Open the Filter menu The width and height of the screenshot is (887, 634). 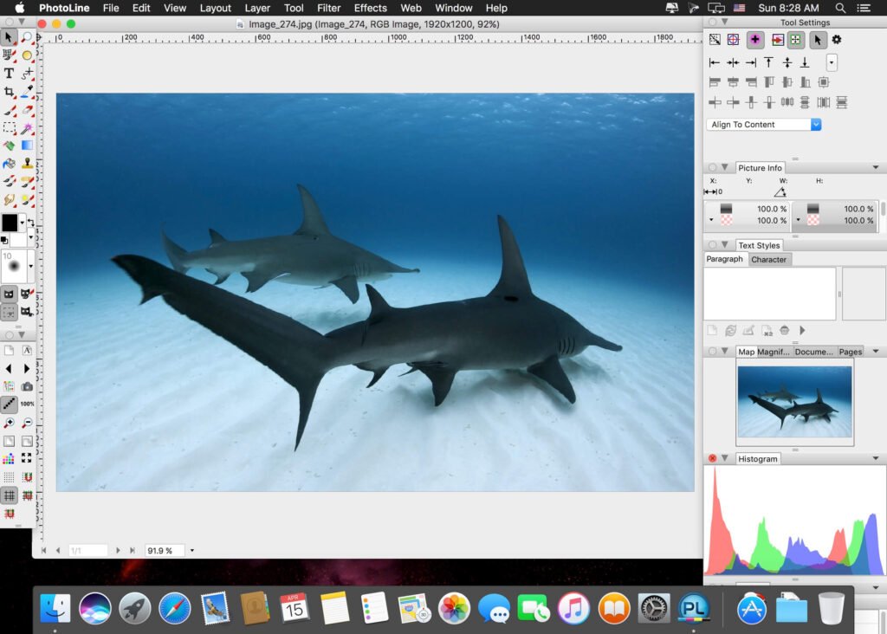click(328, 8)
